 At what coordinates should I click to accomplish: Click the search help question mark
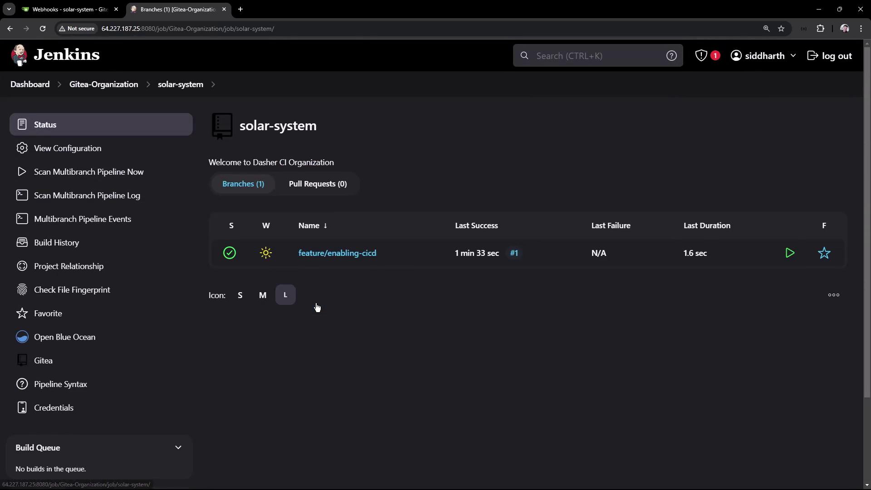tap(671, 56)
